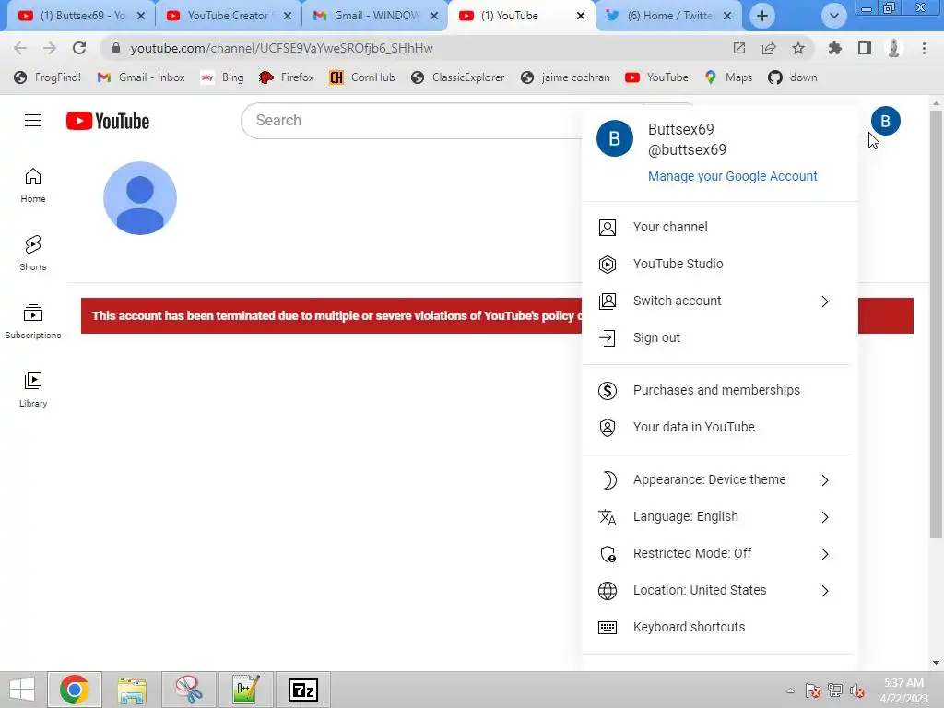Open Subscriptions in the sidebar
944x708 pixels.
tap(33, 322)
